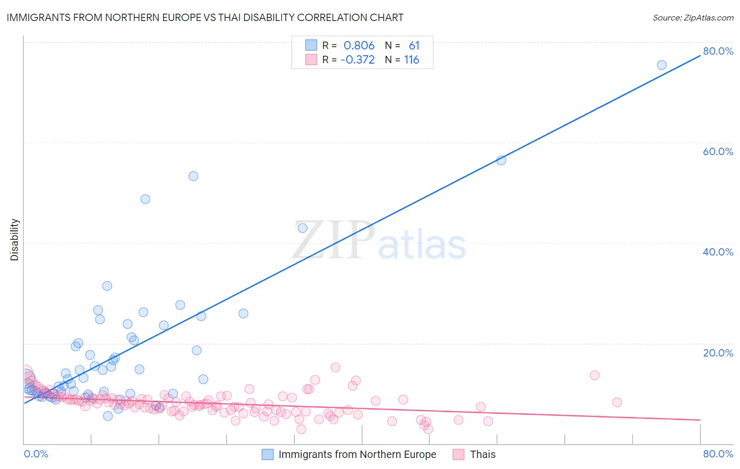Click the chart title text
Image resolution: width=740 pixels, height=469 pixels.
[x=205, y=17]
